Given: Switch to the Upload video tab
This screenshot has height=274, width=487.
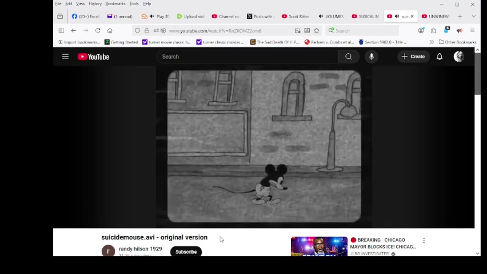Looking at the screenshot, I should [191, 16].
